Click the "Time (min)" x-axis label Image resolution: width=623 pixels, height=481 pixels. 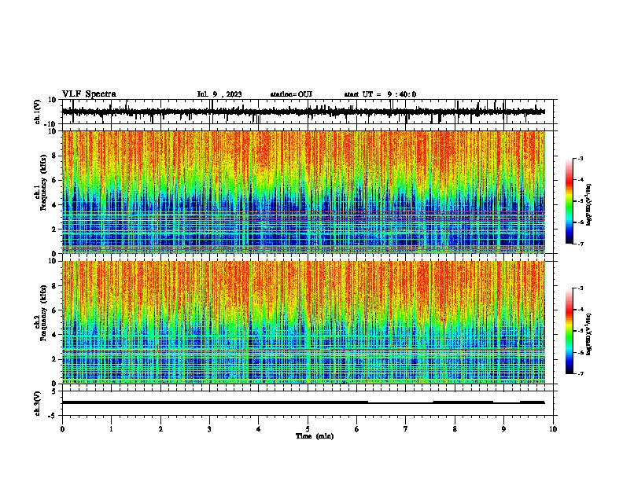point(315,436)
